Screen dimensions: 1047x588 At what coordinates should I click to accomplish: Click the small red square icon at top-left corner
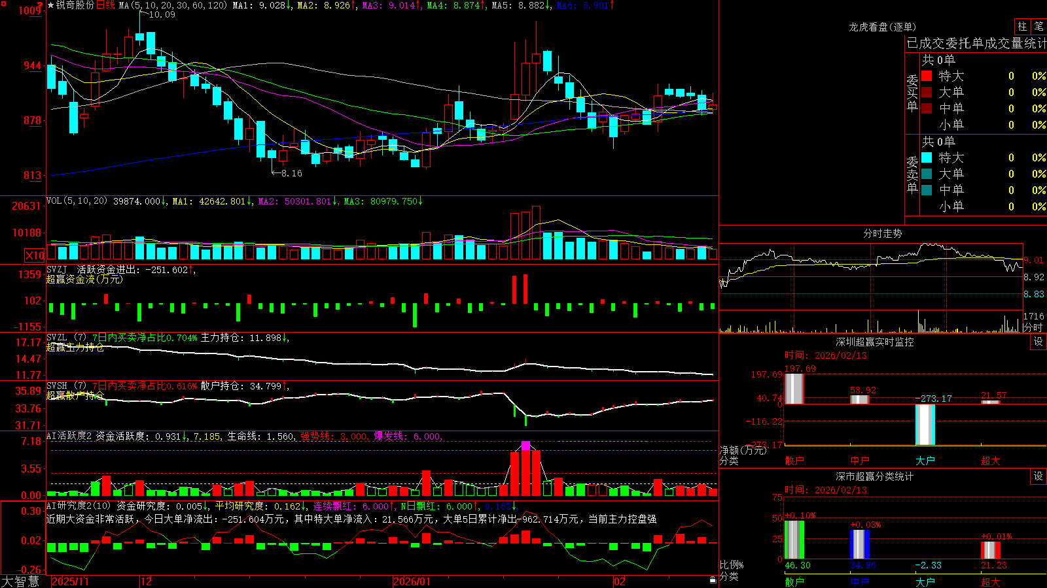(3, 3)
